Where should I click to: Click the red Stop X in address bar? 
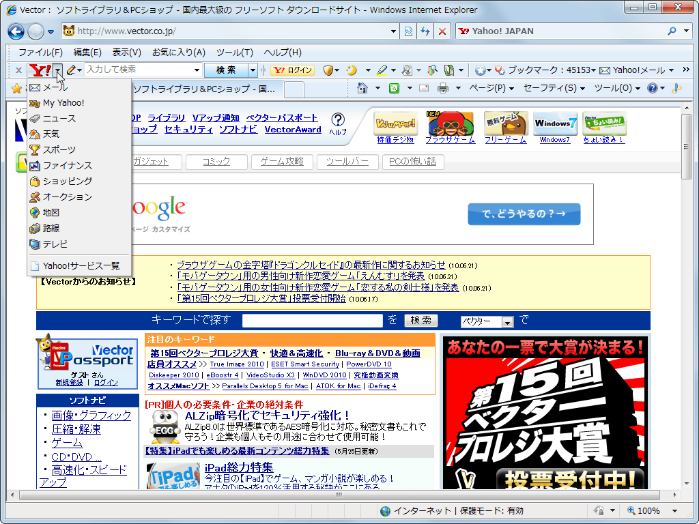(442, 31)
